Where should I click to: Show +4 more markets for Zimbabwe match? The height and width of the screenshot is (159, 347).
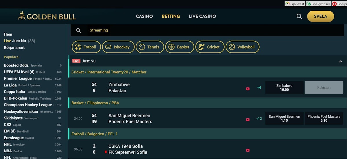259,88
